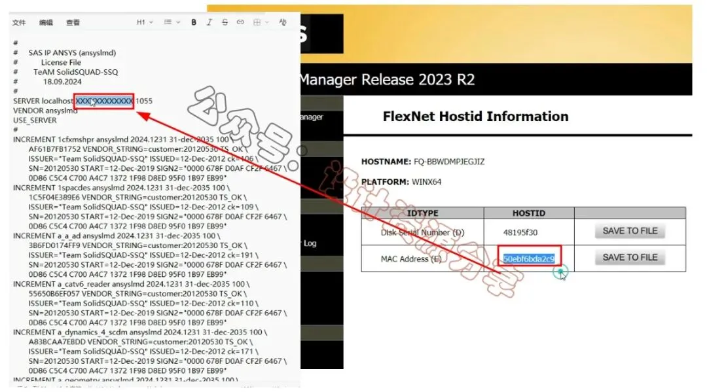Click the port number 1055
Screen dimensions: 707x392
tap(144, 101)
